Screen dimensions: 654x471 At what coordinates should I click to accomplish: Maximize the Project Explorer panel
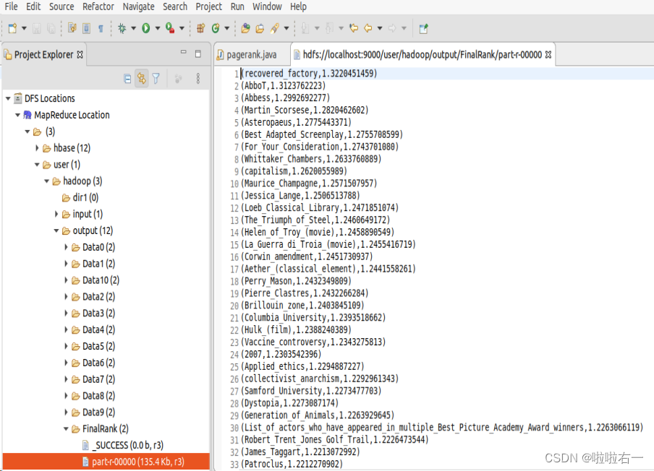point(198,53)
